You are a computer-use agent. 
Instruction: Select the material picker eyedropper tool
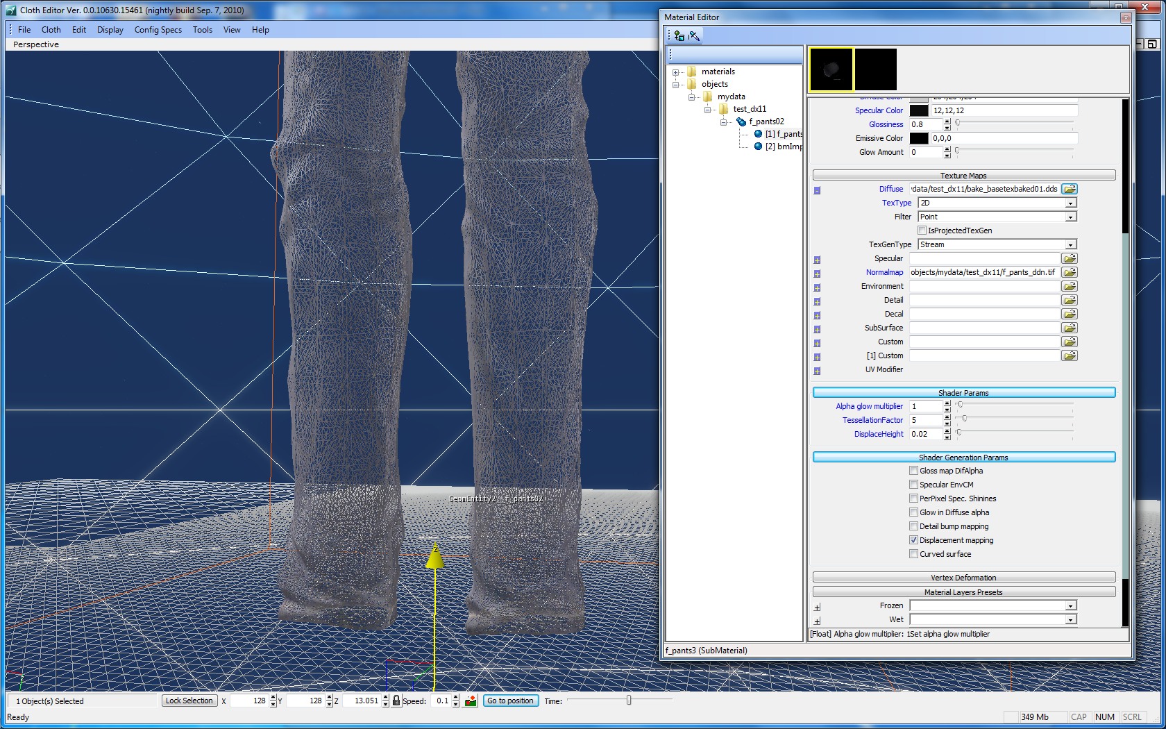tap(694, 35)
